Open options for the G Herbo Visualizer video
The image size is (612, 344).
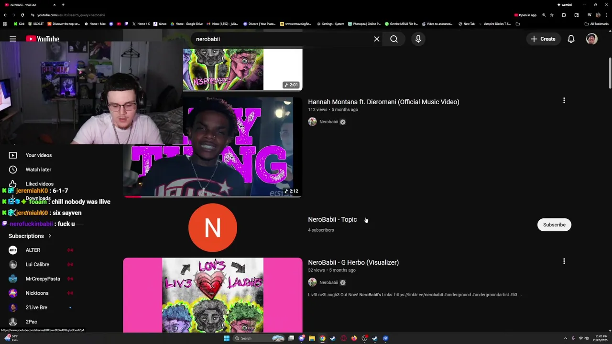(564, 261)
